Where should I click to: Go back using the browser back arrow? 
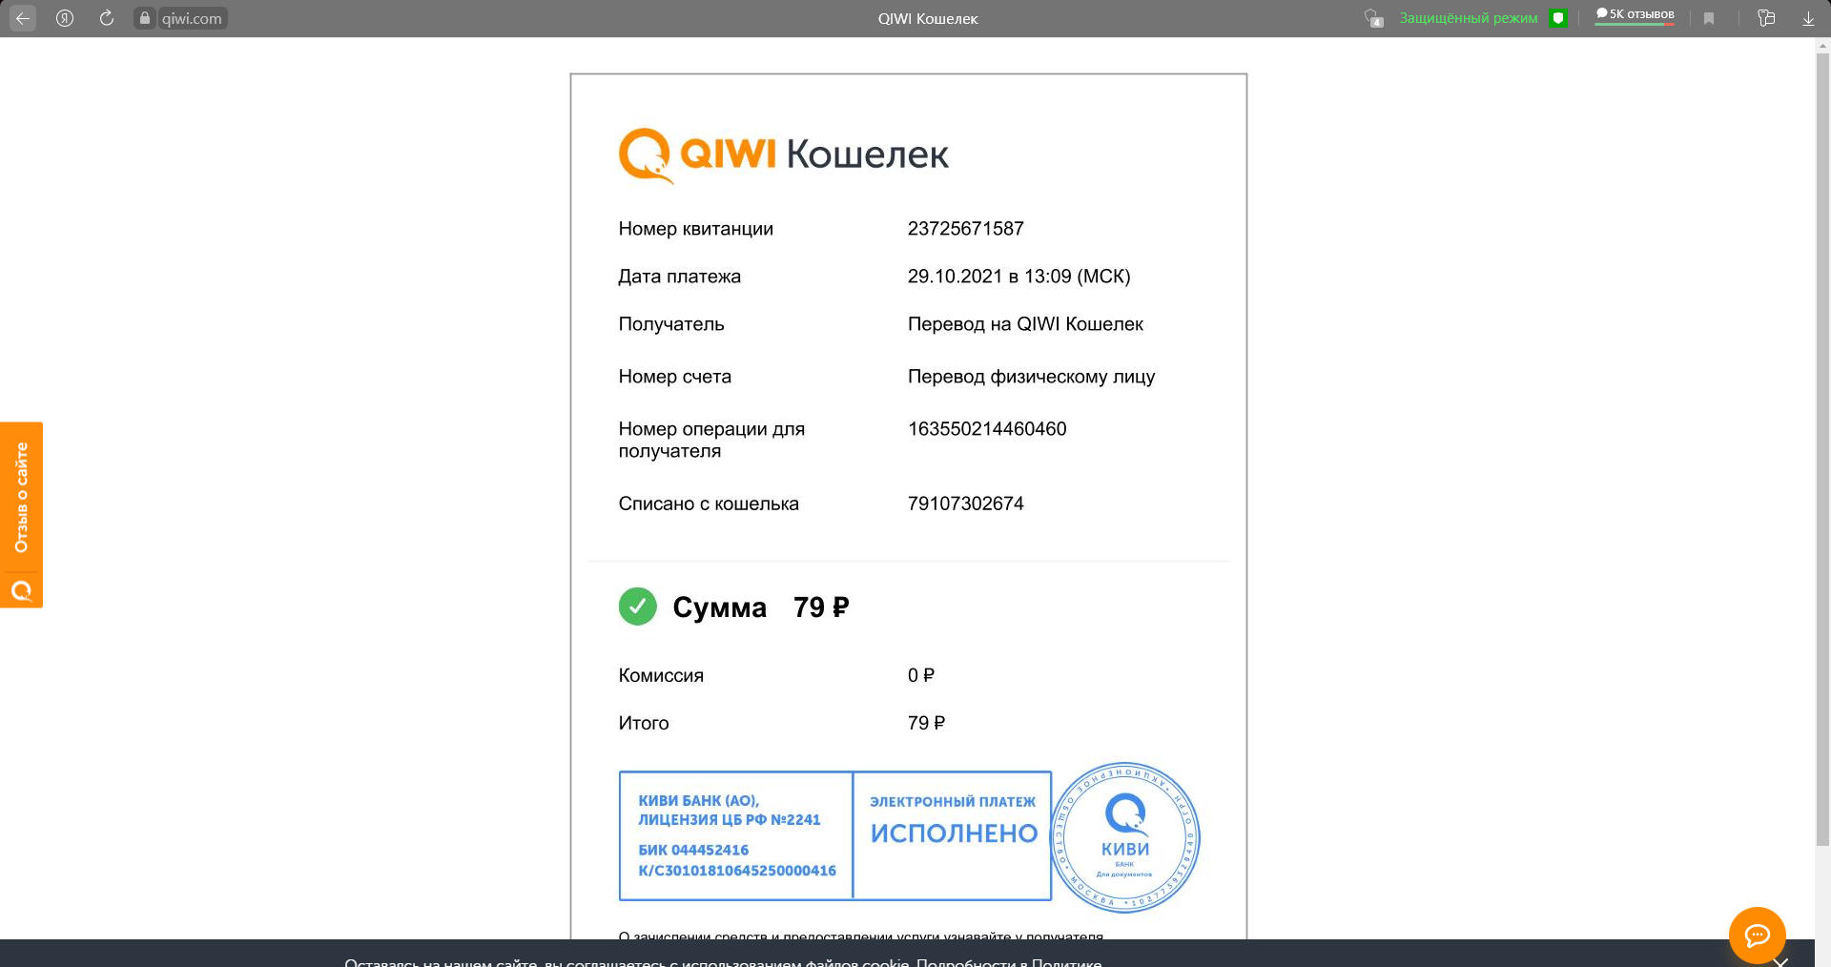23,18
